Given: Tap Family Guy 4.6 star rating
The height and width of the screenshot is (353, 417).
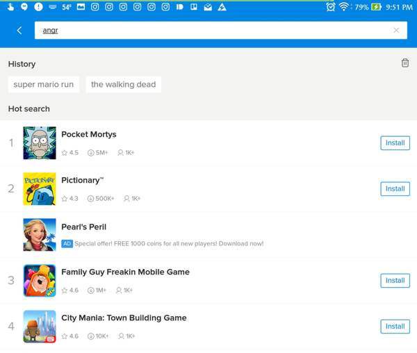Looking at the screenshot, I should [70, 290].
